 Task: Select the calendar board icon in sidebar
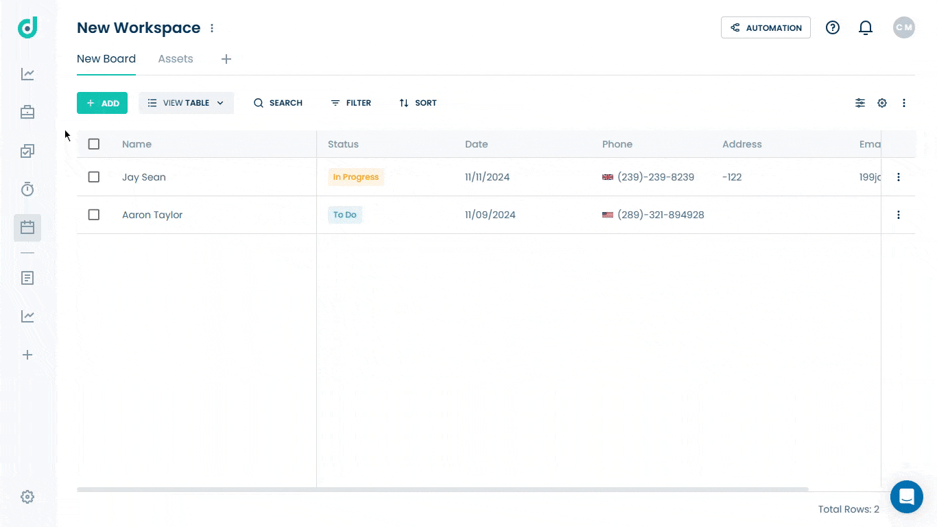[27, 227]
